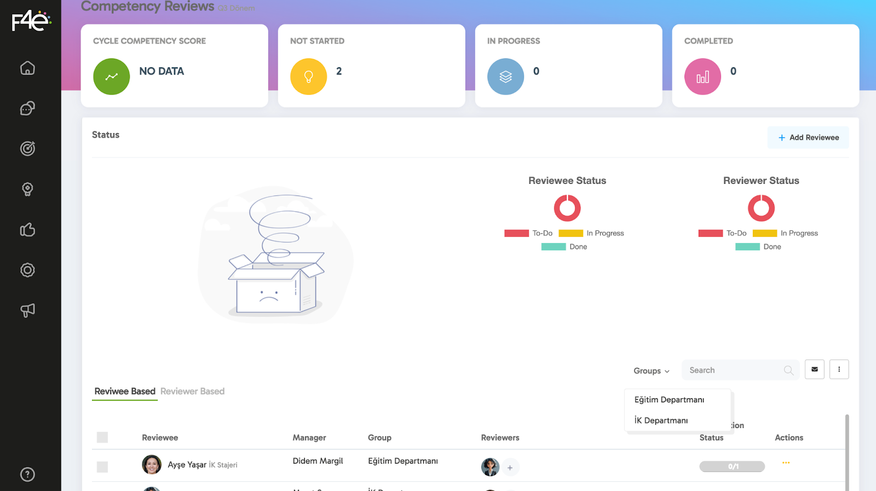
Task: Click the Search input field
Action: [734, 371]
